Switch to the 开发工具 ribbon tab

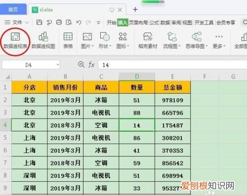204,23
